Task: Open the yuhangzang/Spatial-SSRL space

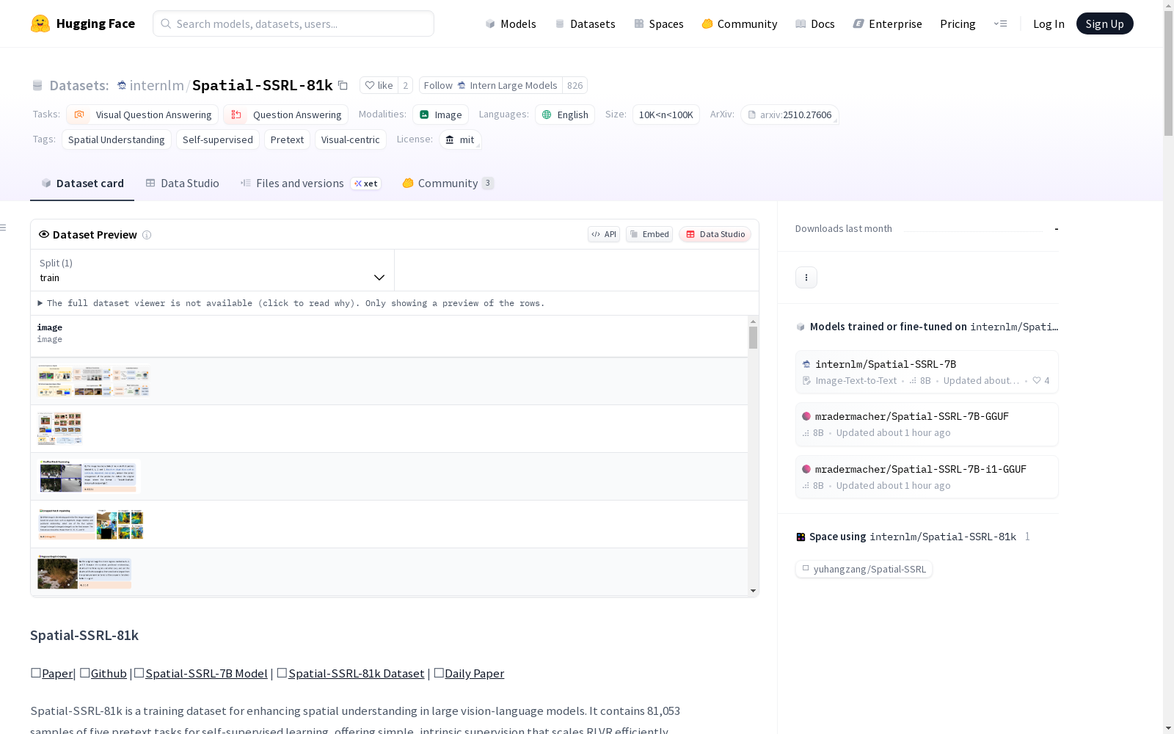Action: (x=864, y=569)
